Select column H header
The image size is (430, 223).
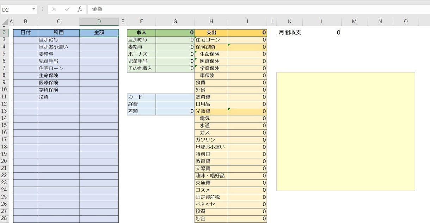click(211, 22)
